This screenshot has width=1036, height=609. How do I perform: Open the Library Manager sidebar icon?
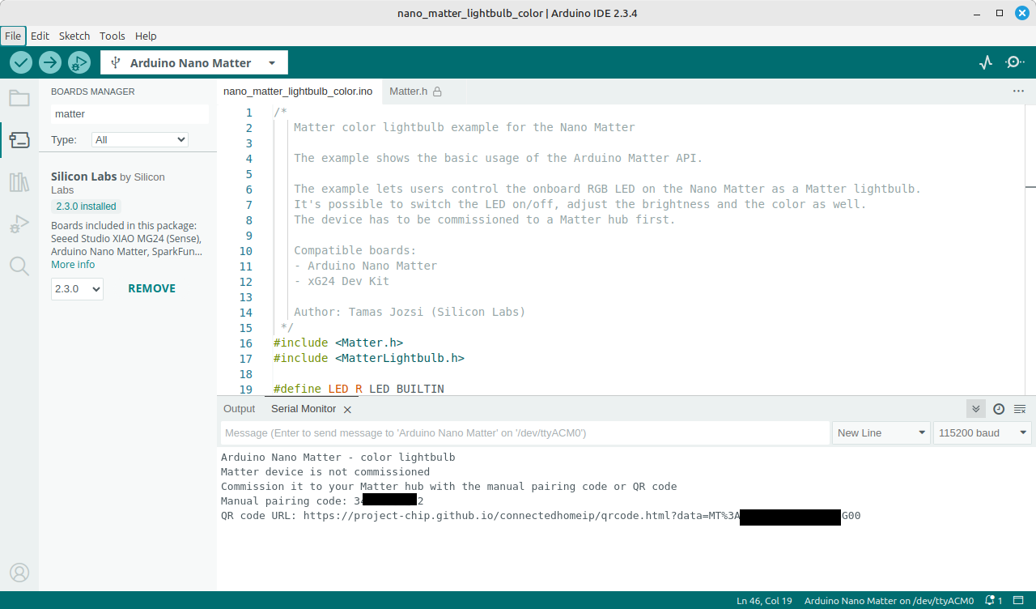click(x=19, y=182)
